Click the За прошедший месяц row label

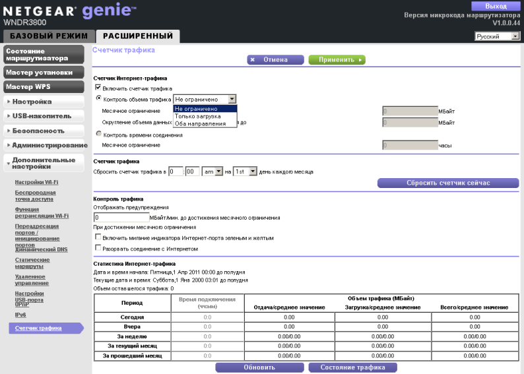132,356
